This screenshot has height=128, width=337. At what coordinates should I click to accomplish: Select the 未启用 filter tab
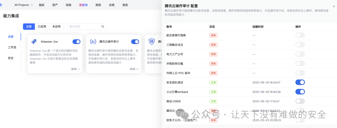[x=56, y=27]
